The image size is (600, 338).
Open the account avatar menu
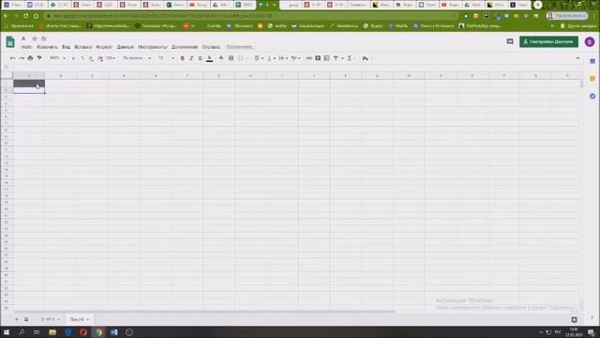click(x=590, y=41)
